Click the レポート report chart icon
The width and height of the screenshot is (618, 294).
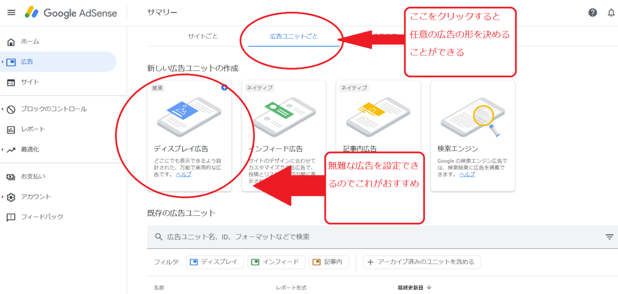11,129
